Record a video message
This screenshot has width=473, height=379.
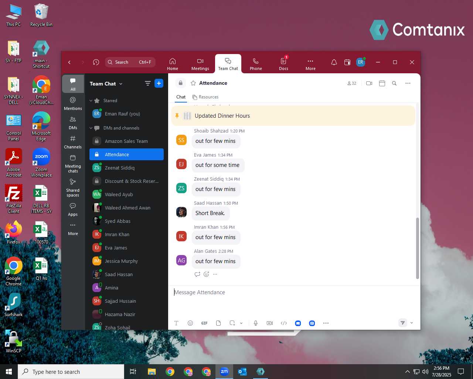[x=270, y=323]
